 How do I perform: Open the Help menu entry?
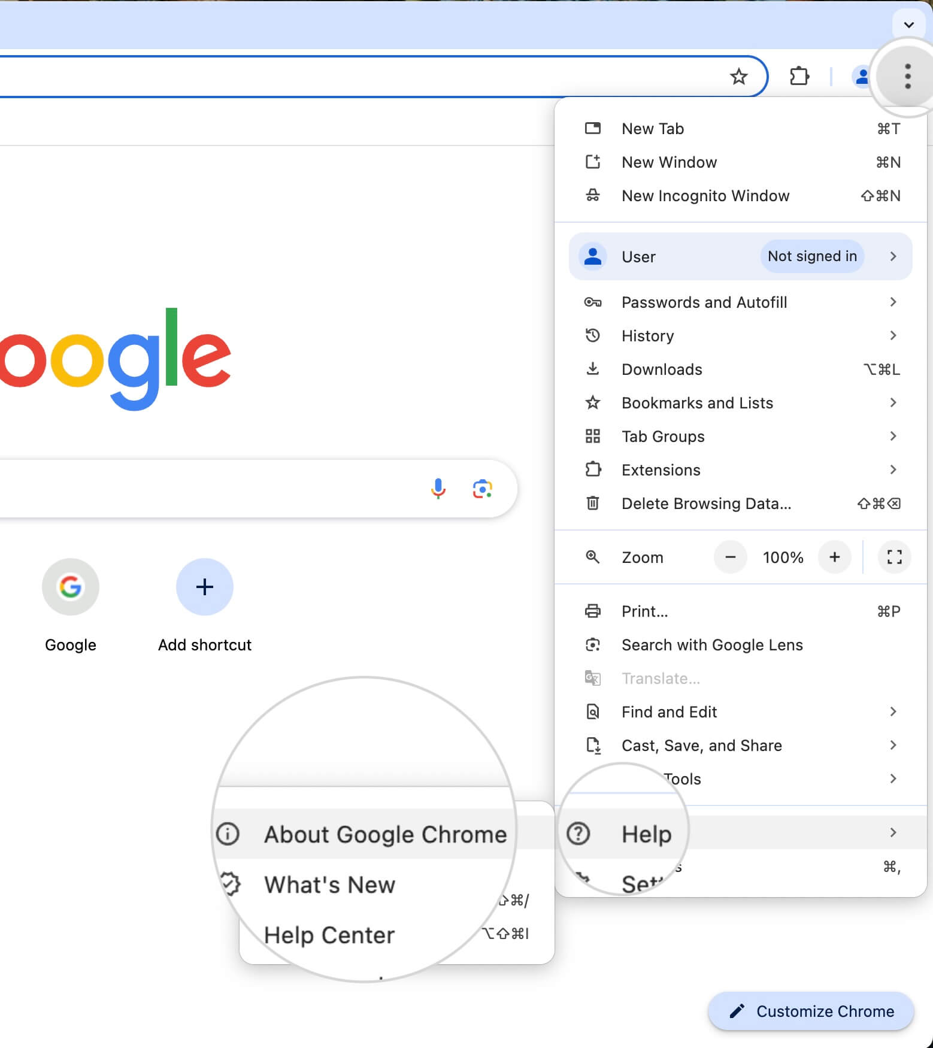[x=741, y=833]
